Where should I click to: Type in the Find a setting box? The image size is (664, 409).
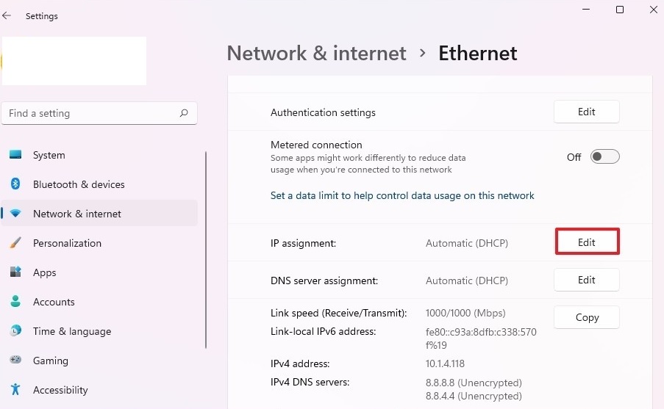click(x=88, y=113)
